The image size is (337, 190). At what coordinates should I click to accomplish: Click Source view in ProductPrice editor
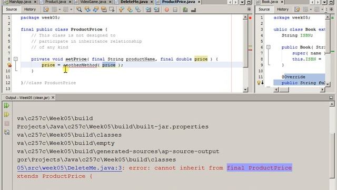point(12,9)
